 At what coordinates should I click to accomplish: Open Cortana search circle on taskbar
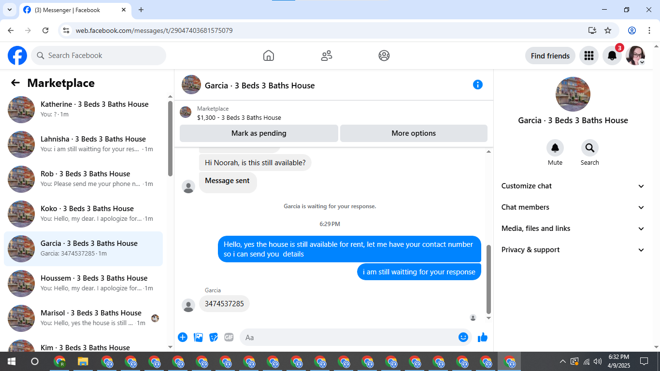point(34,361)
